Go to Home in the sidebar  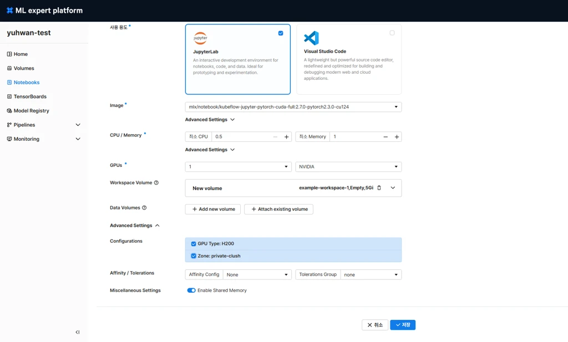(21, 54)
